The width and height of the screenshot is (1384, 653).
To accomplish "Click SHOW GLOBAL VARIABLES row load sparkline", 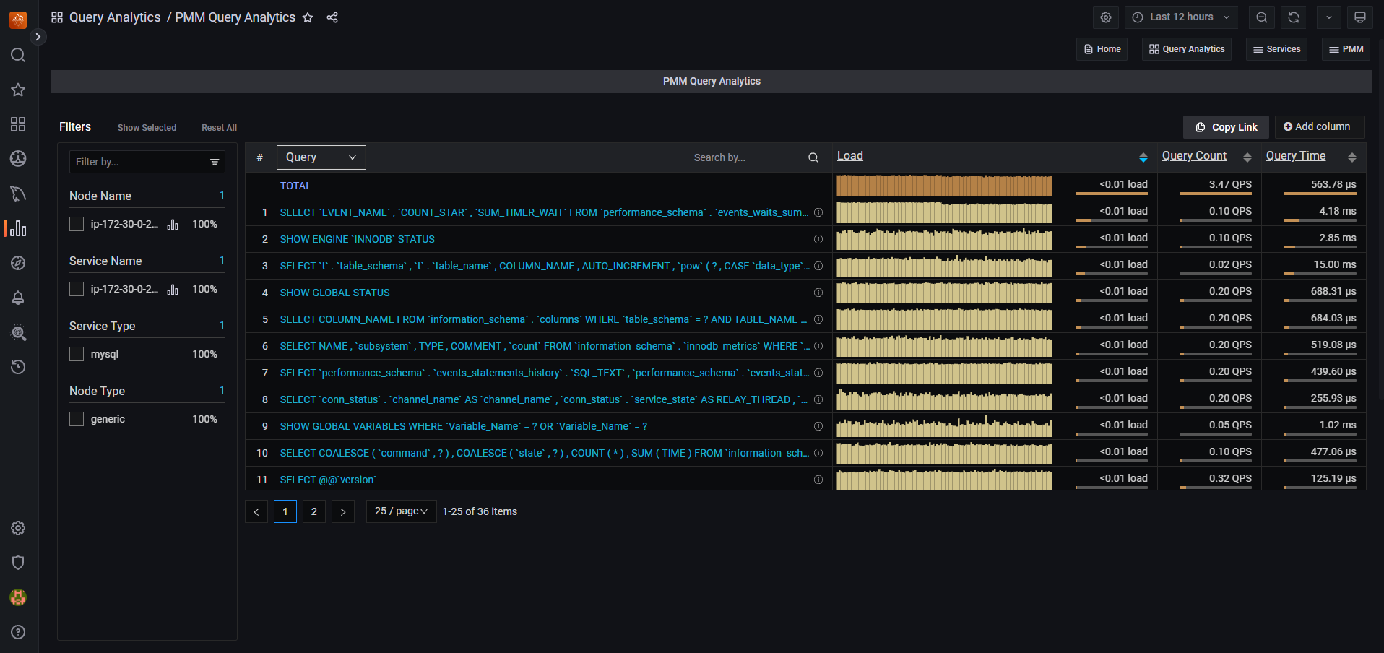I will pyautogui.click(x=944, y=426).
